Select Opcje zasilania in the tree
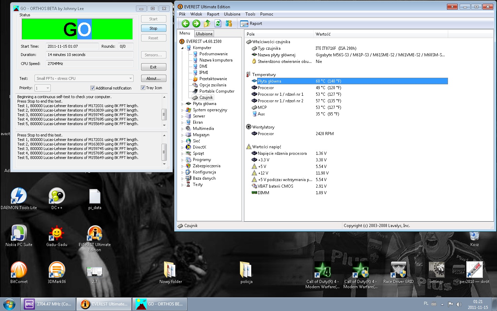Screen dimensions: 497x311 click(x=213, y=85)
